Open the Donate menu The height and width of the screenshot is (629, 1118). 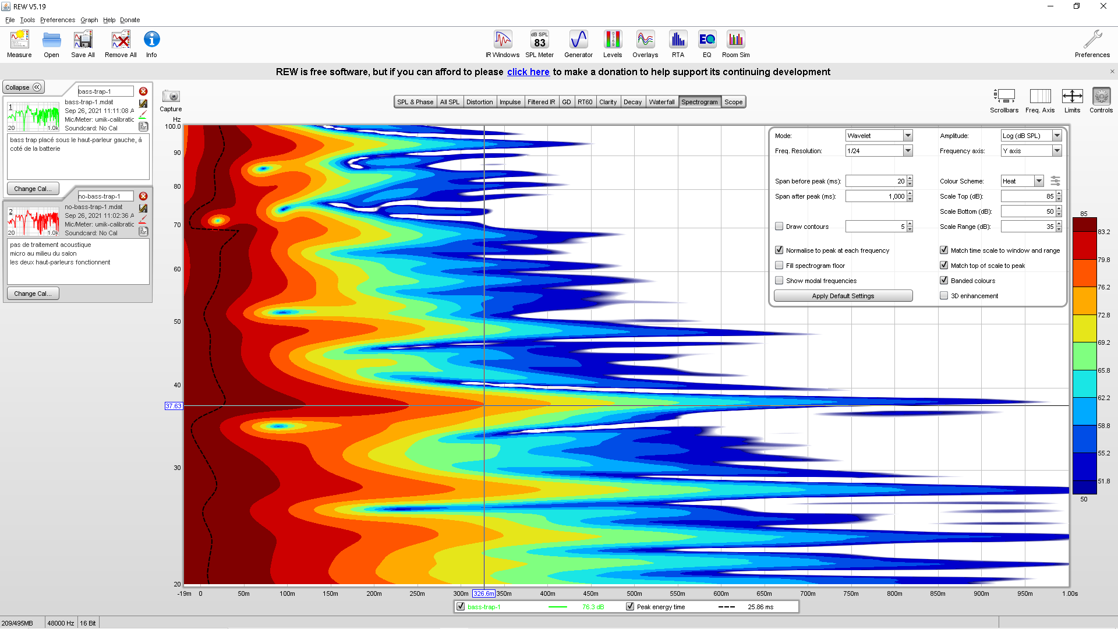130,20
